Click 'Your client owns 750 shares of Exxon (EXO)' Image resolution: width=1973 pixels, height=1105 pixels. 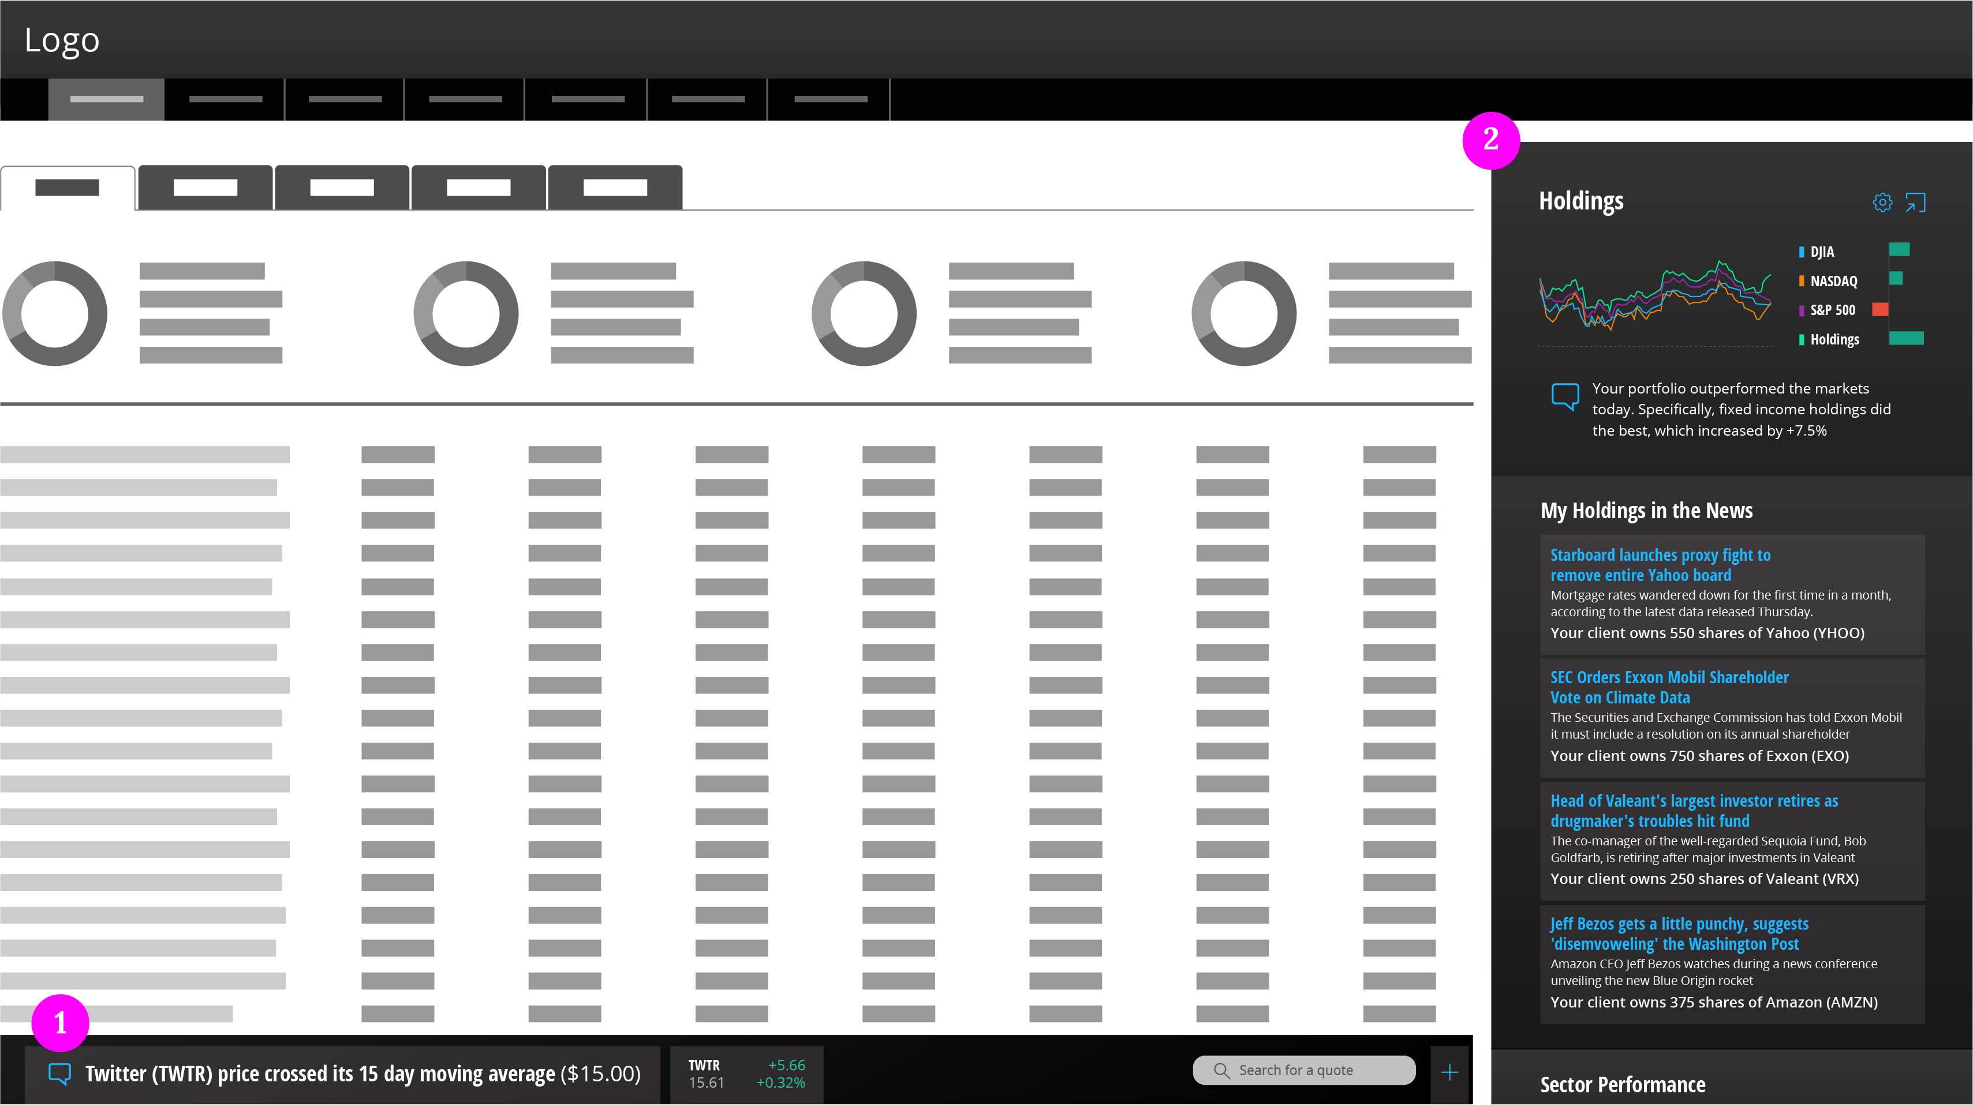coord(1699,756)
